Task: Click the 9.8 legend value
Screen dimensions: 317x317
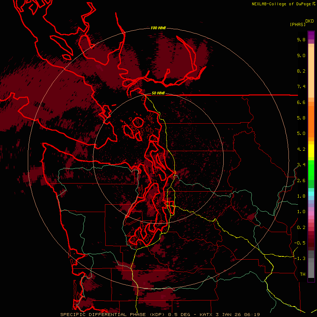Action: (301, 39)
